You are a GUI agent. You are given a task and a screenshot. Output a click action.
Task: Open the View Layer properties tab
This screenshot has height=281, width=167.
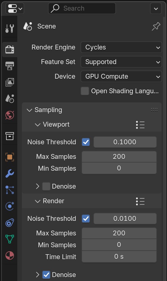point(10,82)
